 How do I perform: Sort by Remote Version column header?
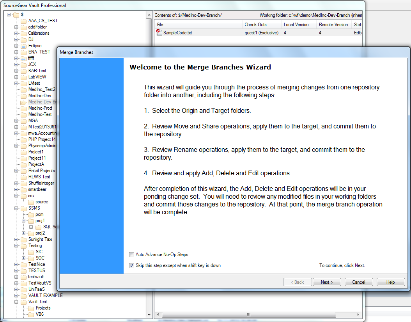(334, 25)
